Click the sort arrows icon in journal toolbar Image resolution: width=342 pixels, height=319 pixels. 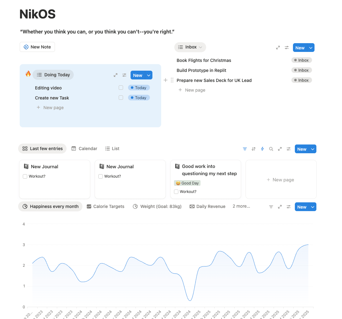pyautogui.click(x=254, y=149)
